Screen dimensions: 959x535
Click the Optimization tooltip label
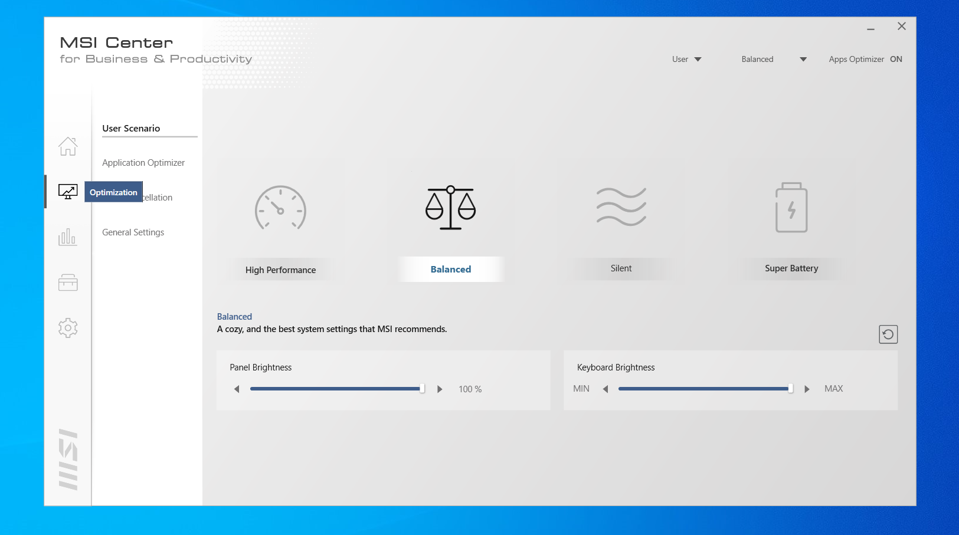point(113,192)
